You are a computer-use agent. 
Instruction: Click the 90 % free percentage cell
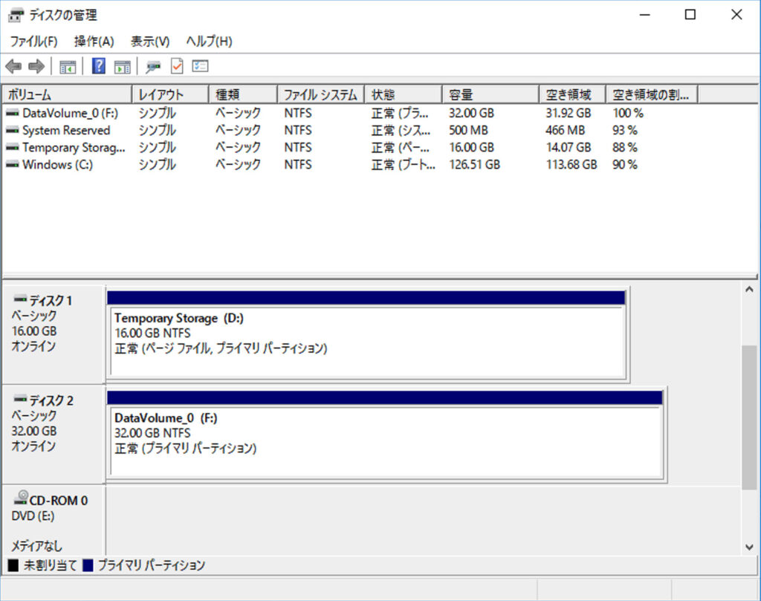coord(625,165)
